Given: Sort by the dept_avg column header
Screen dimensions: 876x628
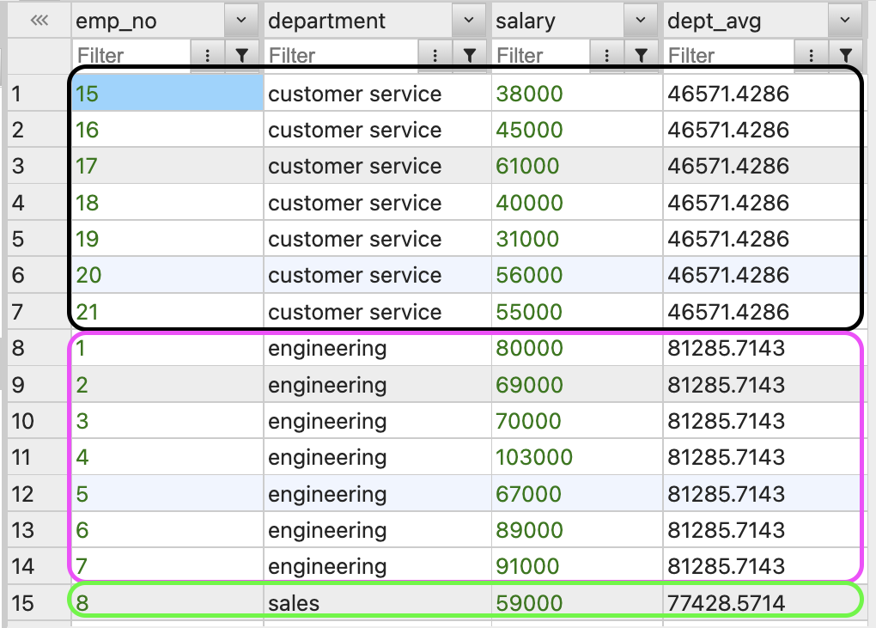Looking at the screenshot, I should click(745, 21).
